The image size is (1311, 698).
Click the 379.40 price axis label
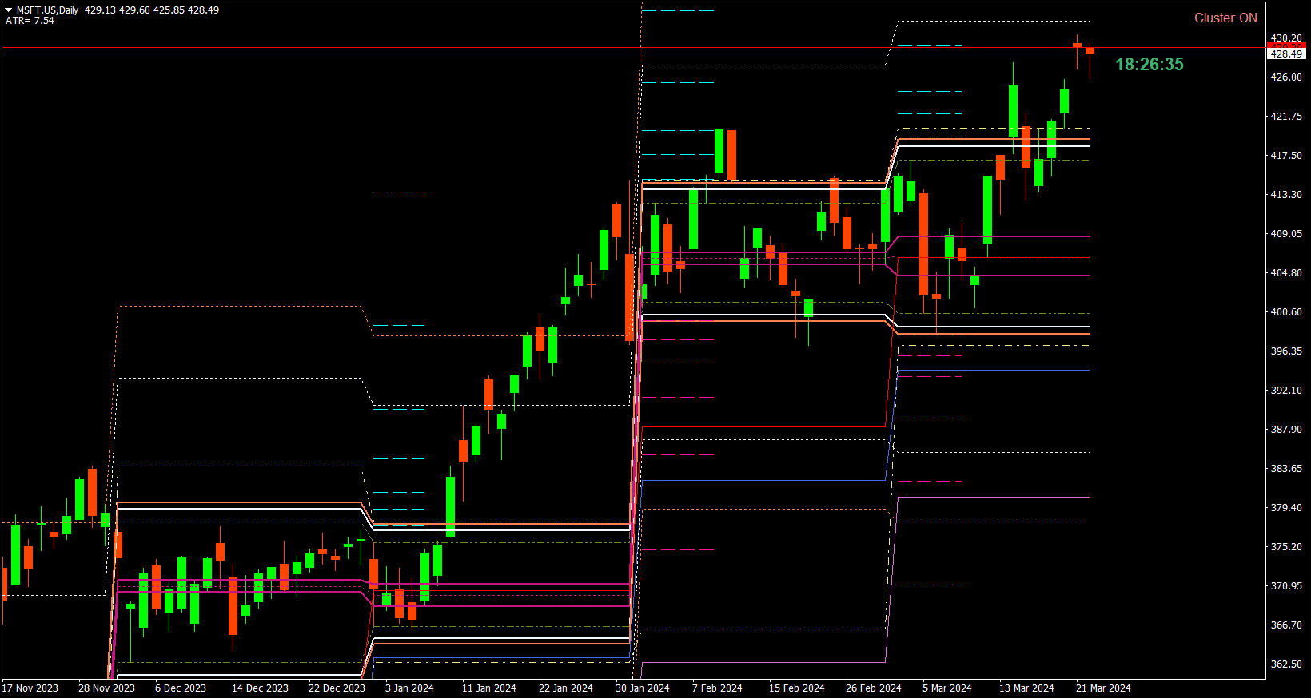pos(1286,508)
